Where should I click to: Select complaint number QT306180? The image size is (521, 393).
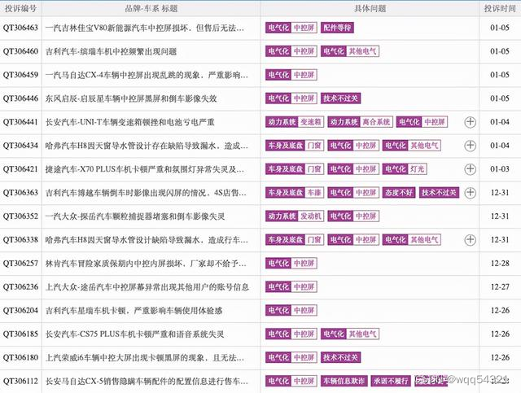point(20,358)
